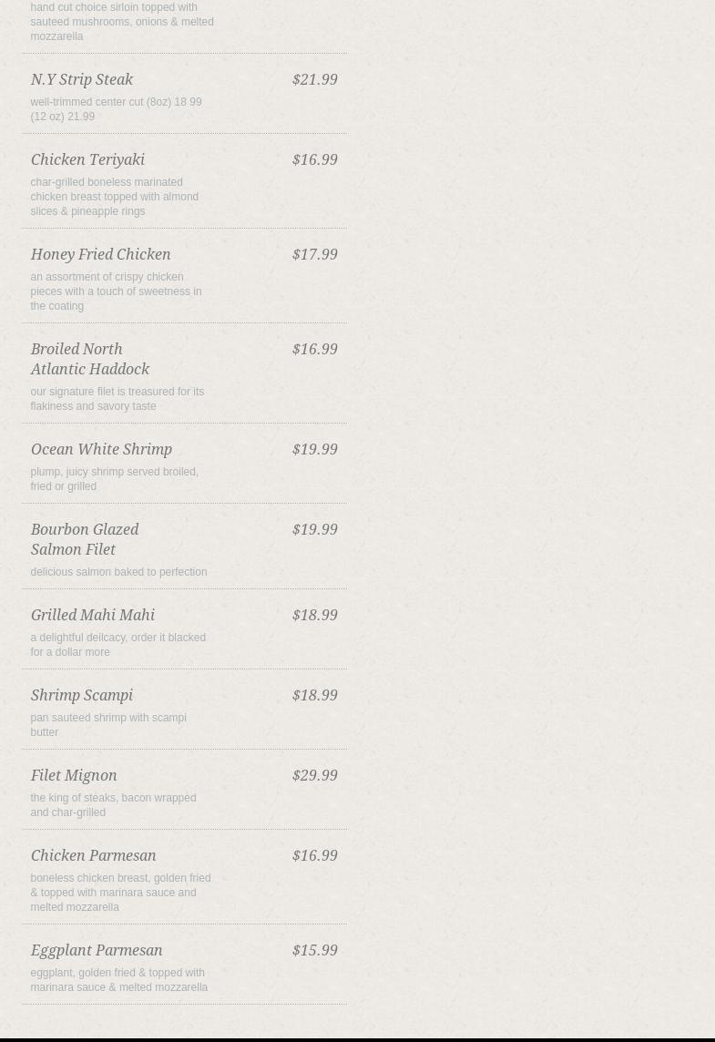Click the Ocean White Shrimp heading
Image resolution: width=715 pixels, height=1042 pixels.
(101, 450)
